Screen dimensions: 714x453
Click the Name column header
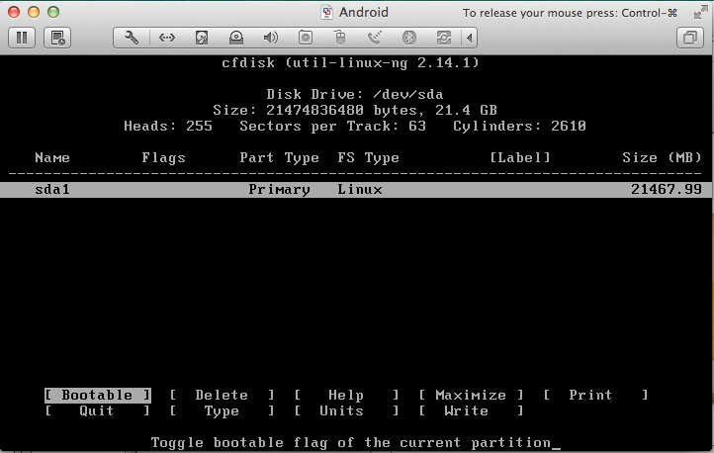pos(52,158)
